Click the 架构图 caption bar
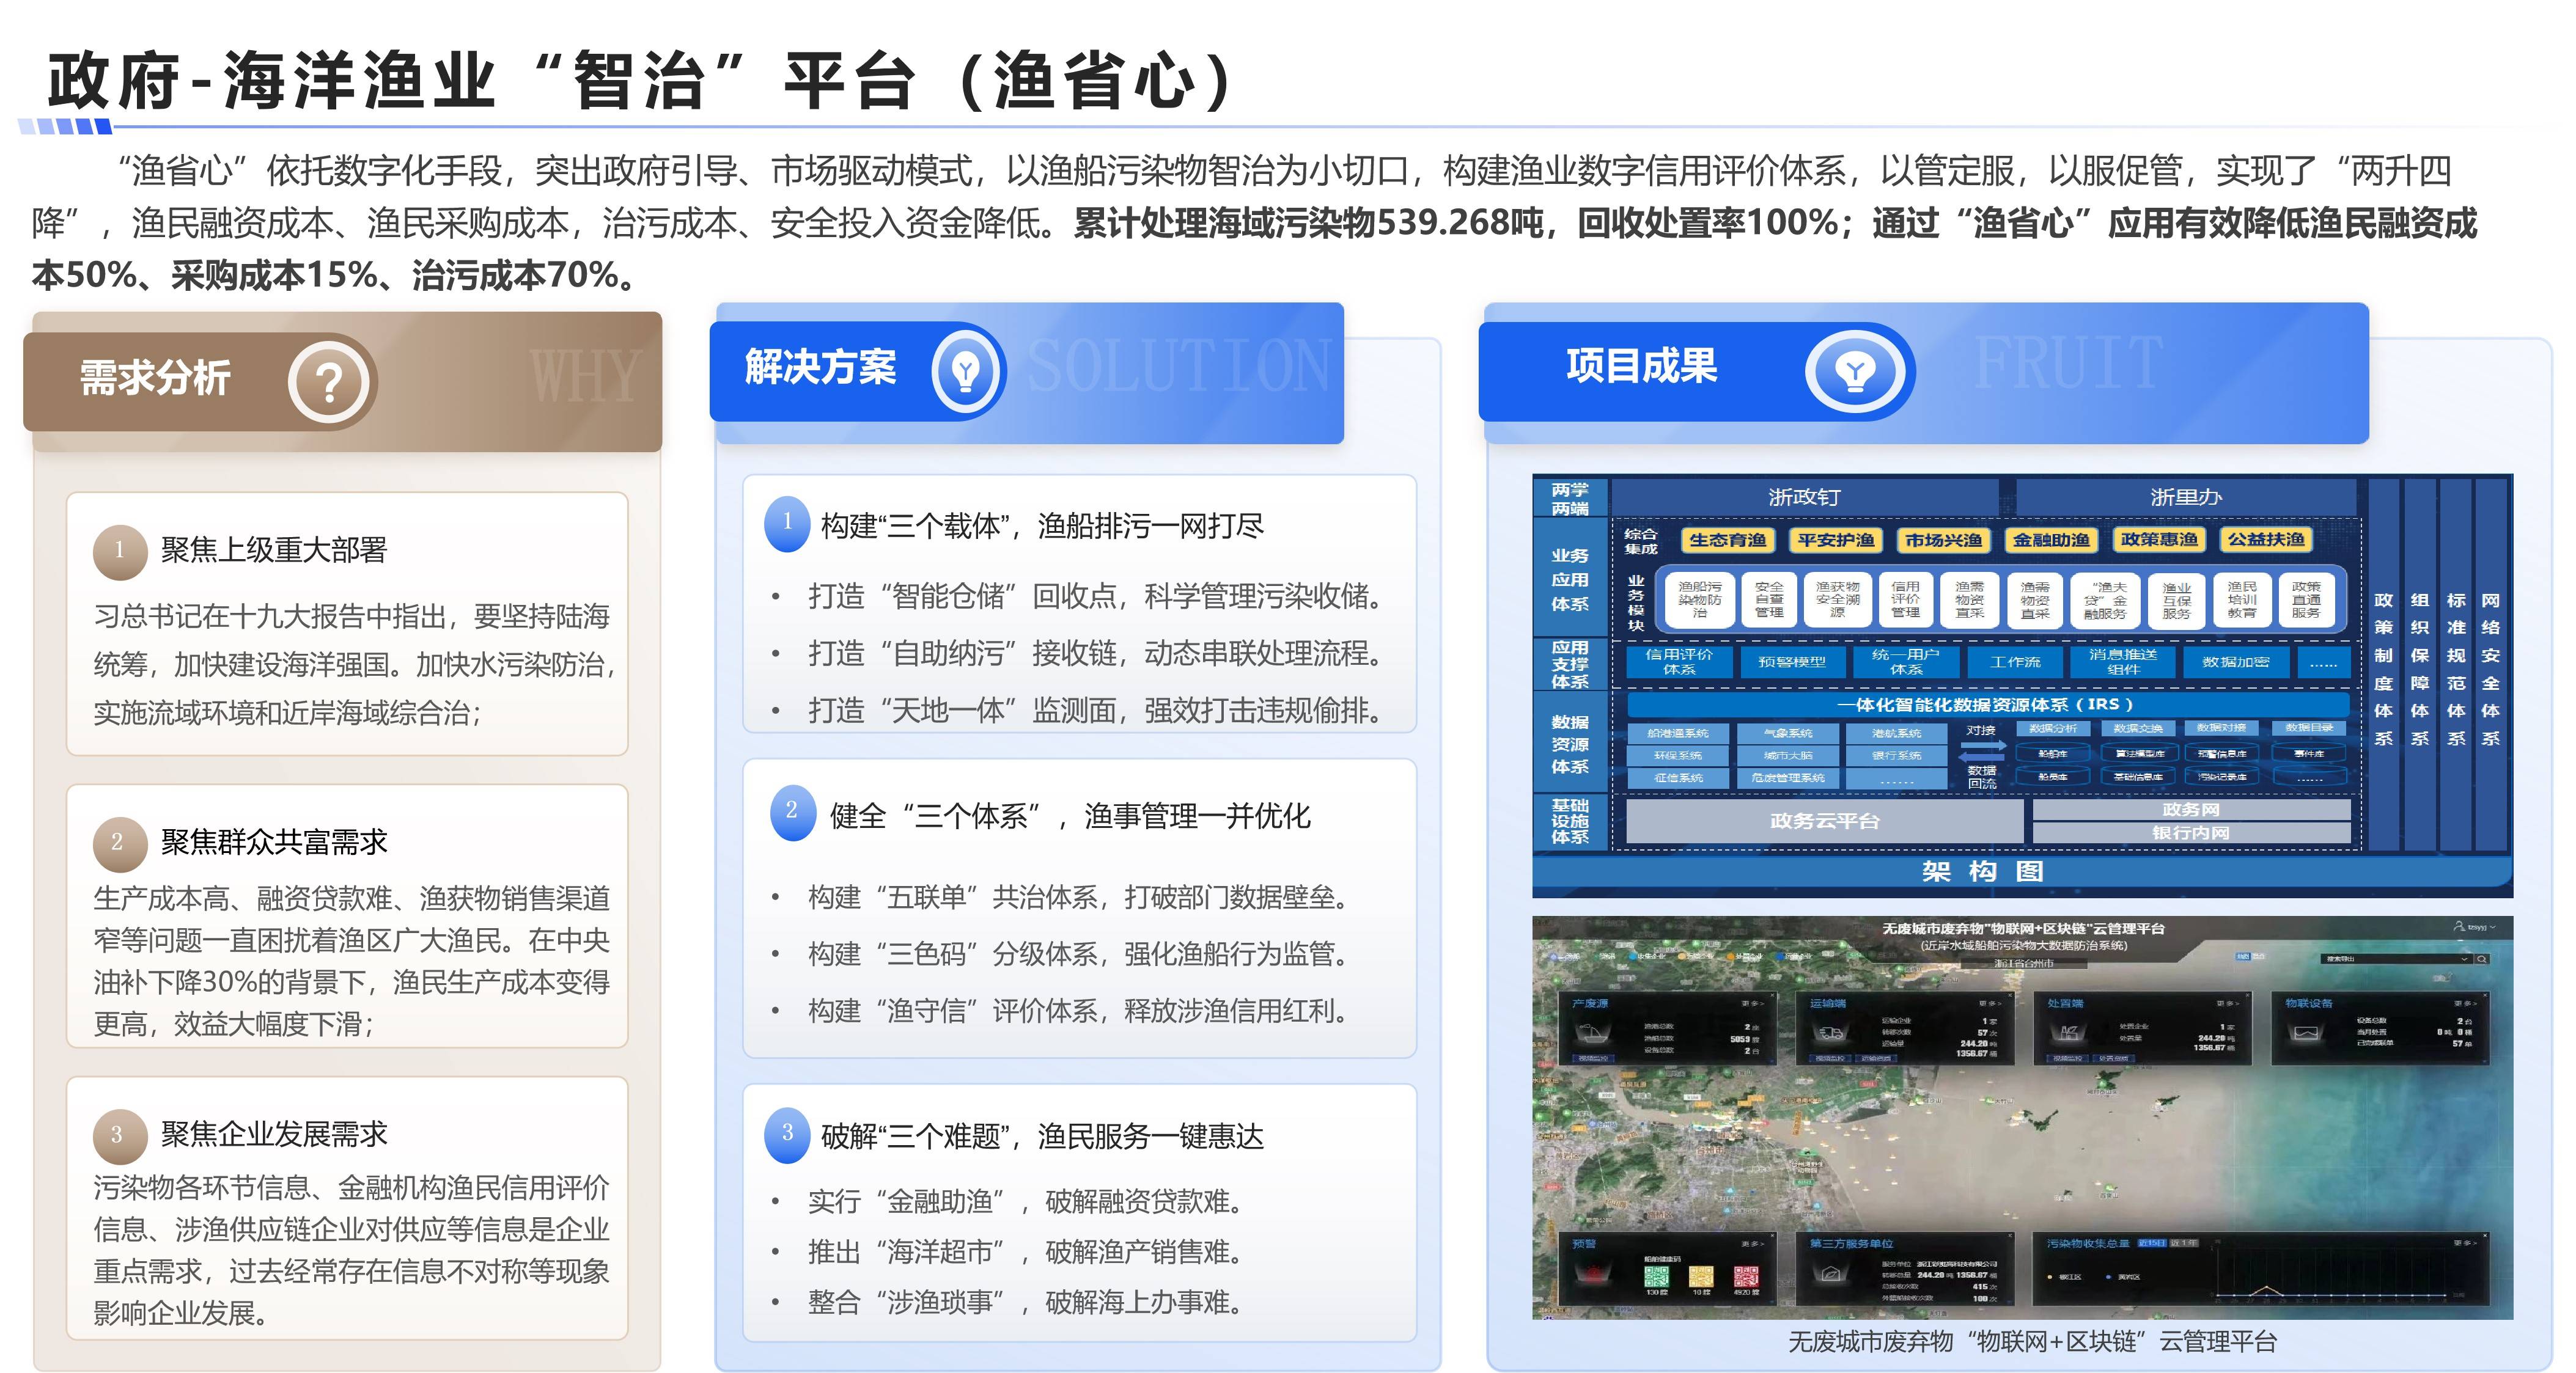The height and width of the screenshot is (1373, 2576). coord(2022,871)
